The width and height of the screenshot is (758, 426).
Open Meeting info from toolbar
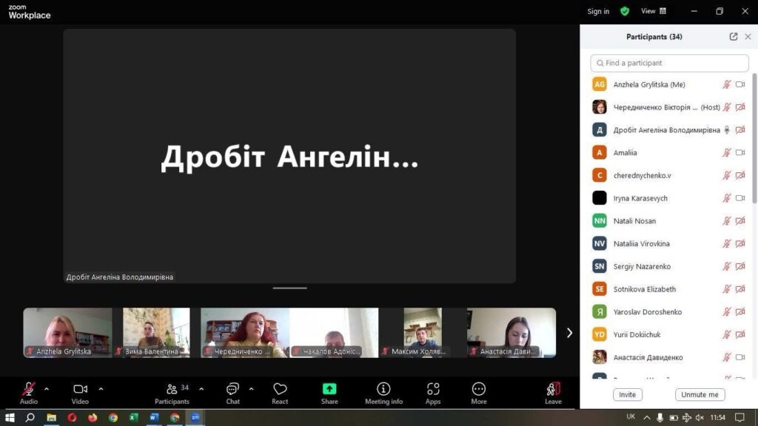(383, 392)
